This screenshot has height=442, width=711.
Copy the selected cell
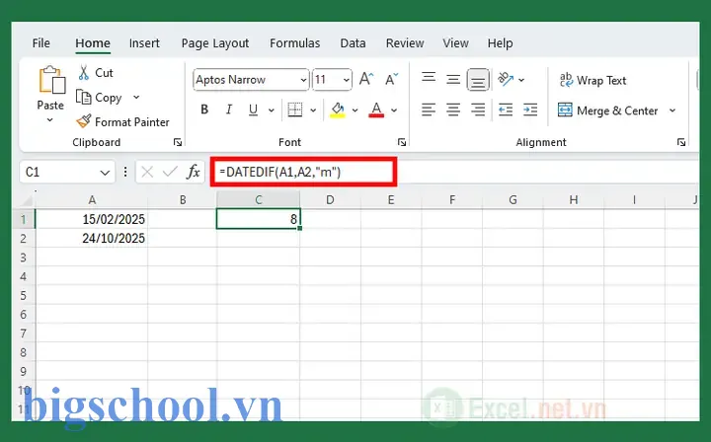[x=100, y=98]
